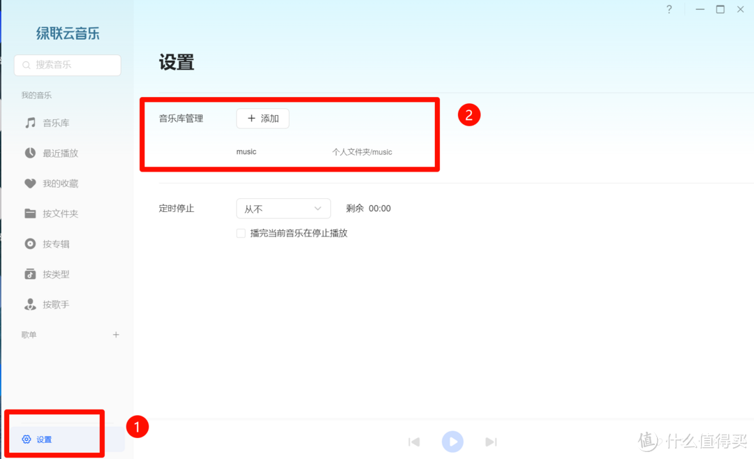754x459 pixels.
Task: Click the 搜索音乐 search field
Action: (x=67, y=65)
